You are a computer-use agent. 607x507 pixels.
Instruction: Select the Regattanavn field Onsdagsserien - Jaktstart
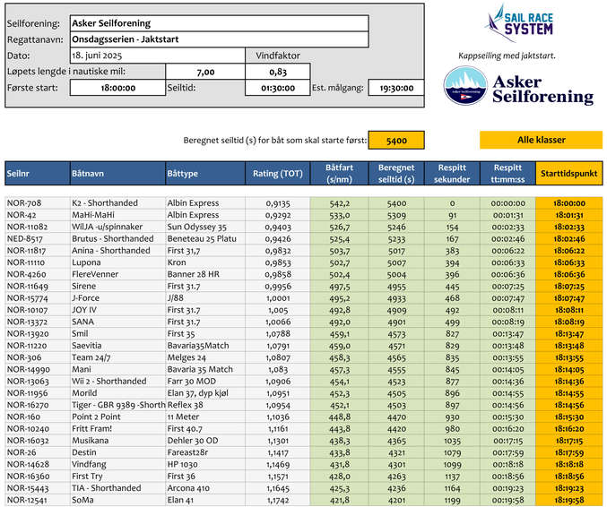coord(219,39)
